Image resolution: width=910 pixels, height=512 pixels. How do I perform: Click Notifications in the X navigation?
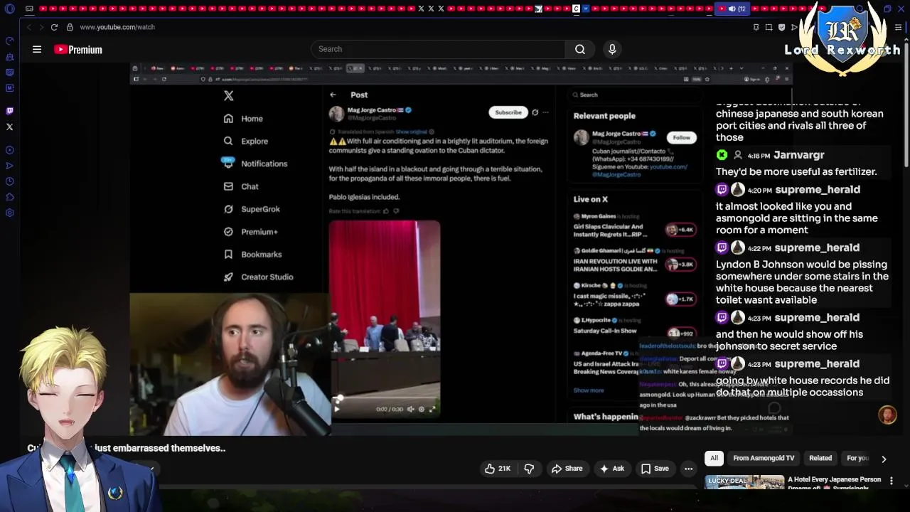(255, 164)
